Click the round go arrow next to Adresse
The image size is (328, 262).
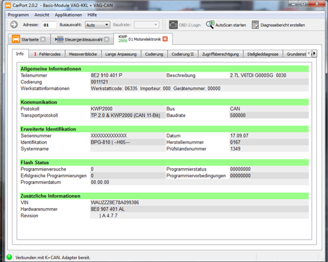click(14, 24)
